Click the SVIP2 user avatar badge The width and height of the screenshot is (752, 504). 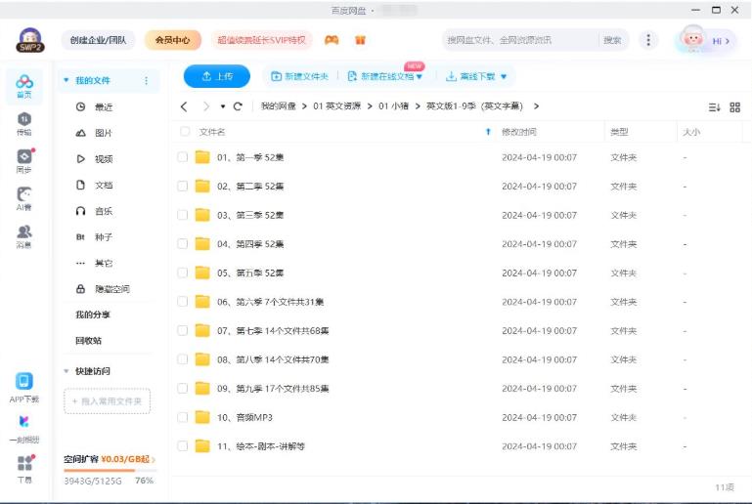pyautogui.click(x=30, y=40)
